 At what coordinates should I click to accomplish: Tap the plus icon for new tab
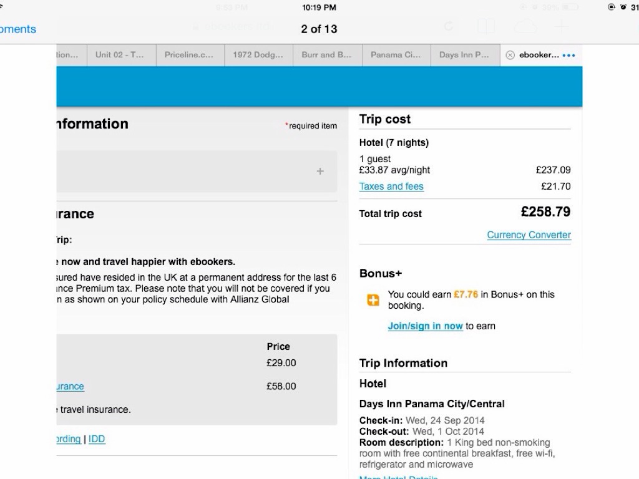562,26
